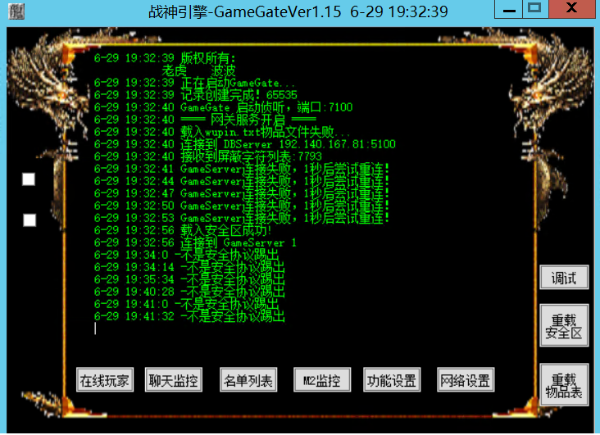Close the GameGate window
The width and height of the screenshot is (600, 435).
click(571, 9)
